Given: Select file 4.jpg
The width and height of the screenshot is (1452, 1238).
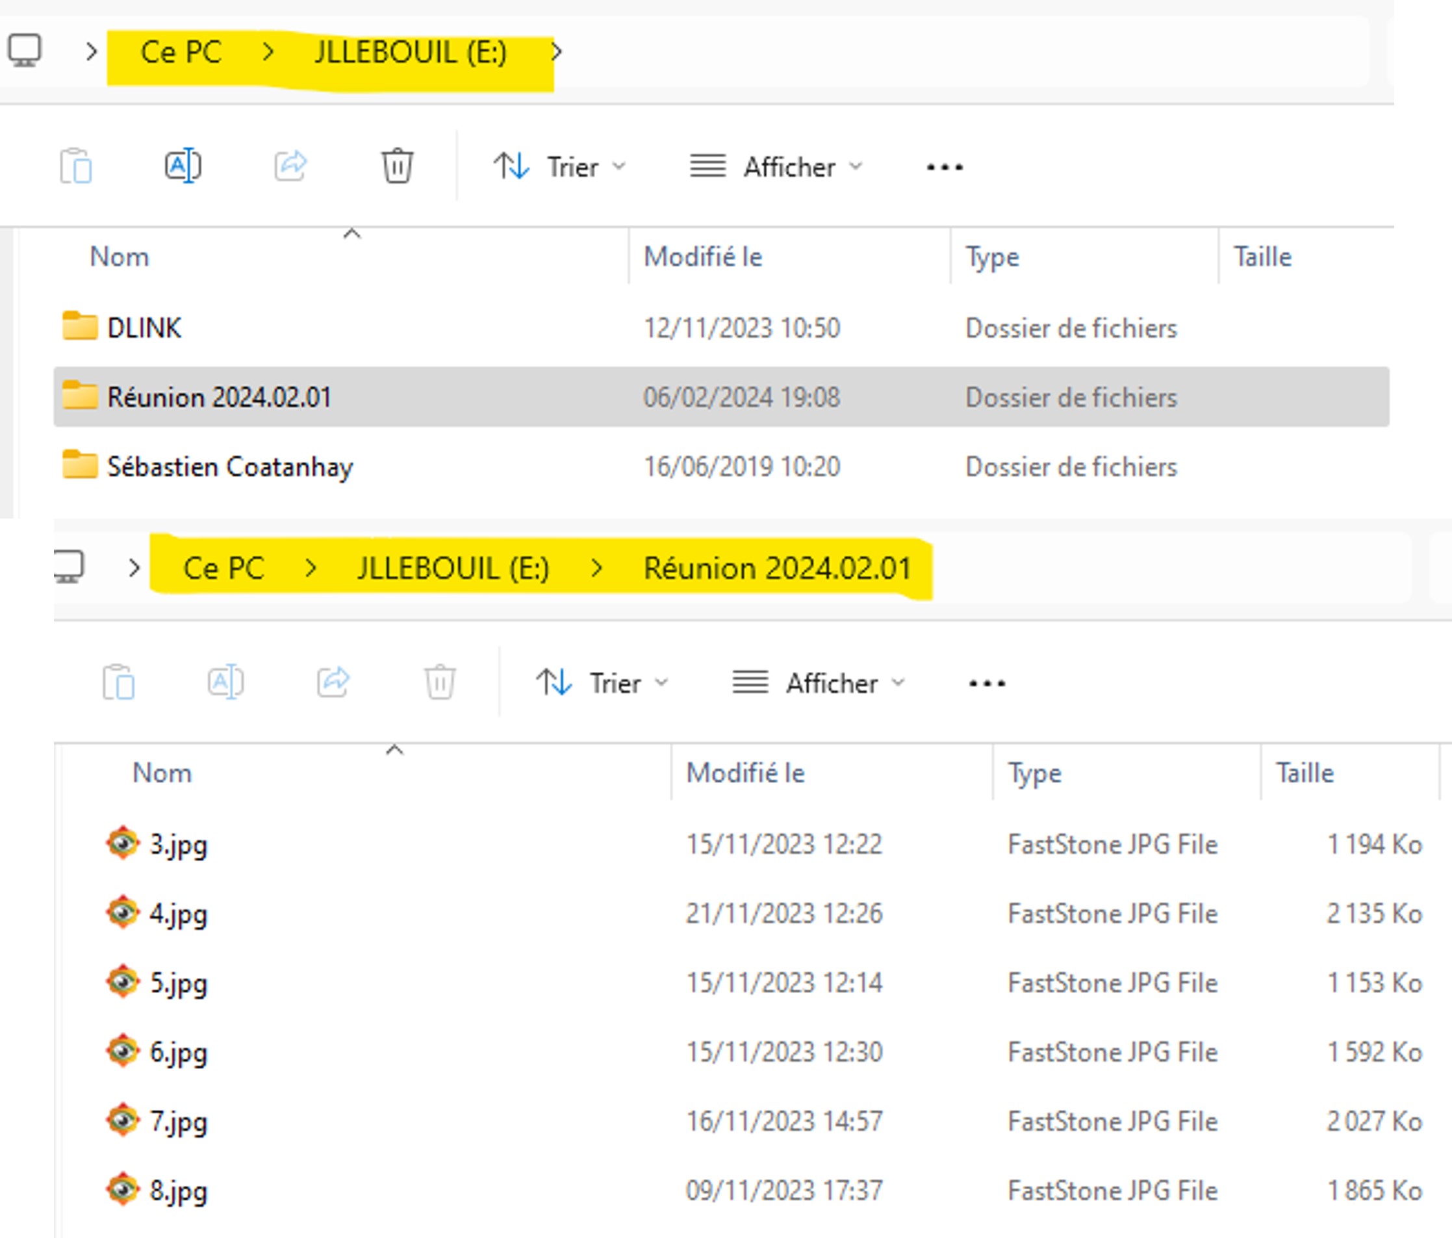Looking at the screenshot, I should [179, 914].
